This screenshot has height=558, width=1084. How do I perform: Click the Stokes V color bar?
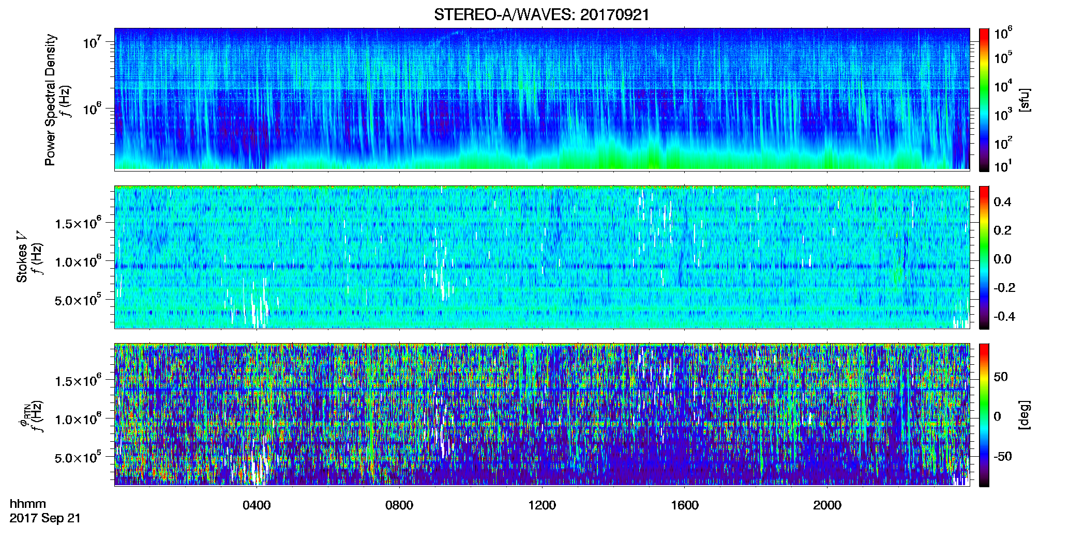tap(984, 257)
